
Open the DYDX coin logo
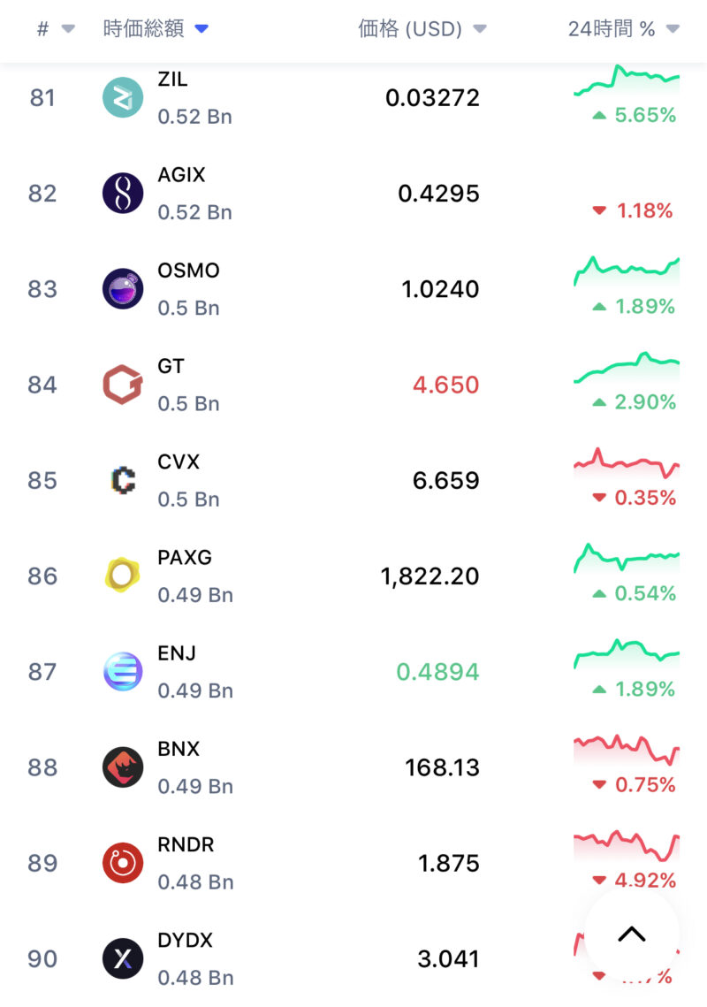(123, 958)
